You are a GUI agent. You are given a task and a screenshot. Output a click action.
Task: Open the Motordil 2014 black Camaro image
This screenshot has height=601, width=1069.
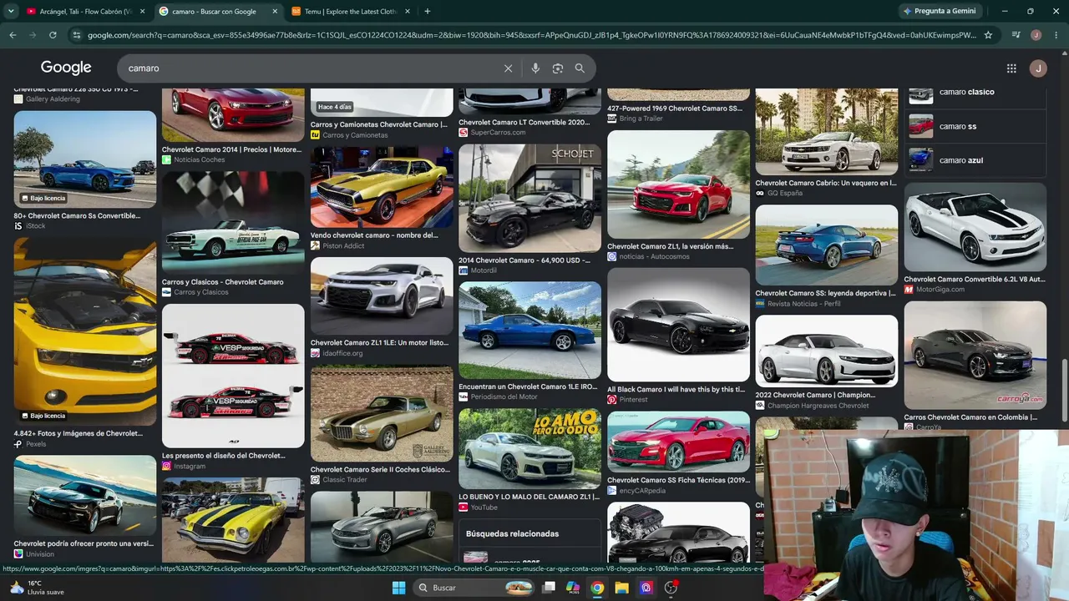[529, 199]
